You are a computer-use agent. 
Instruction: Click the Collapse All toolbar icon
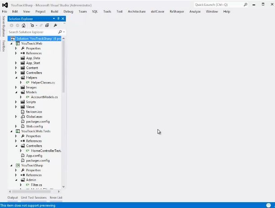47,26
